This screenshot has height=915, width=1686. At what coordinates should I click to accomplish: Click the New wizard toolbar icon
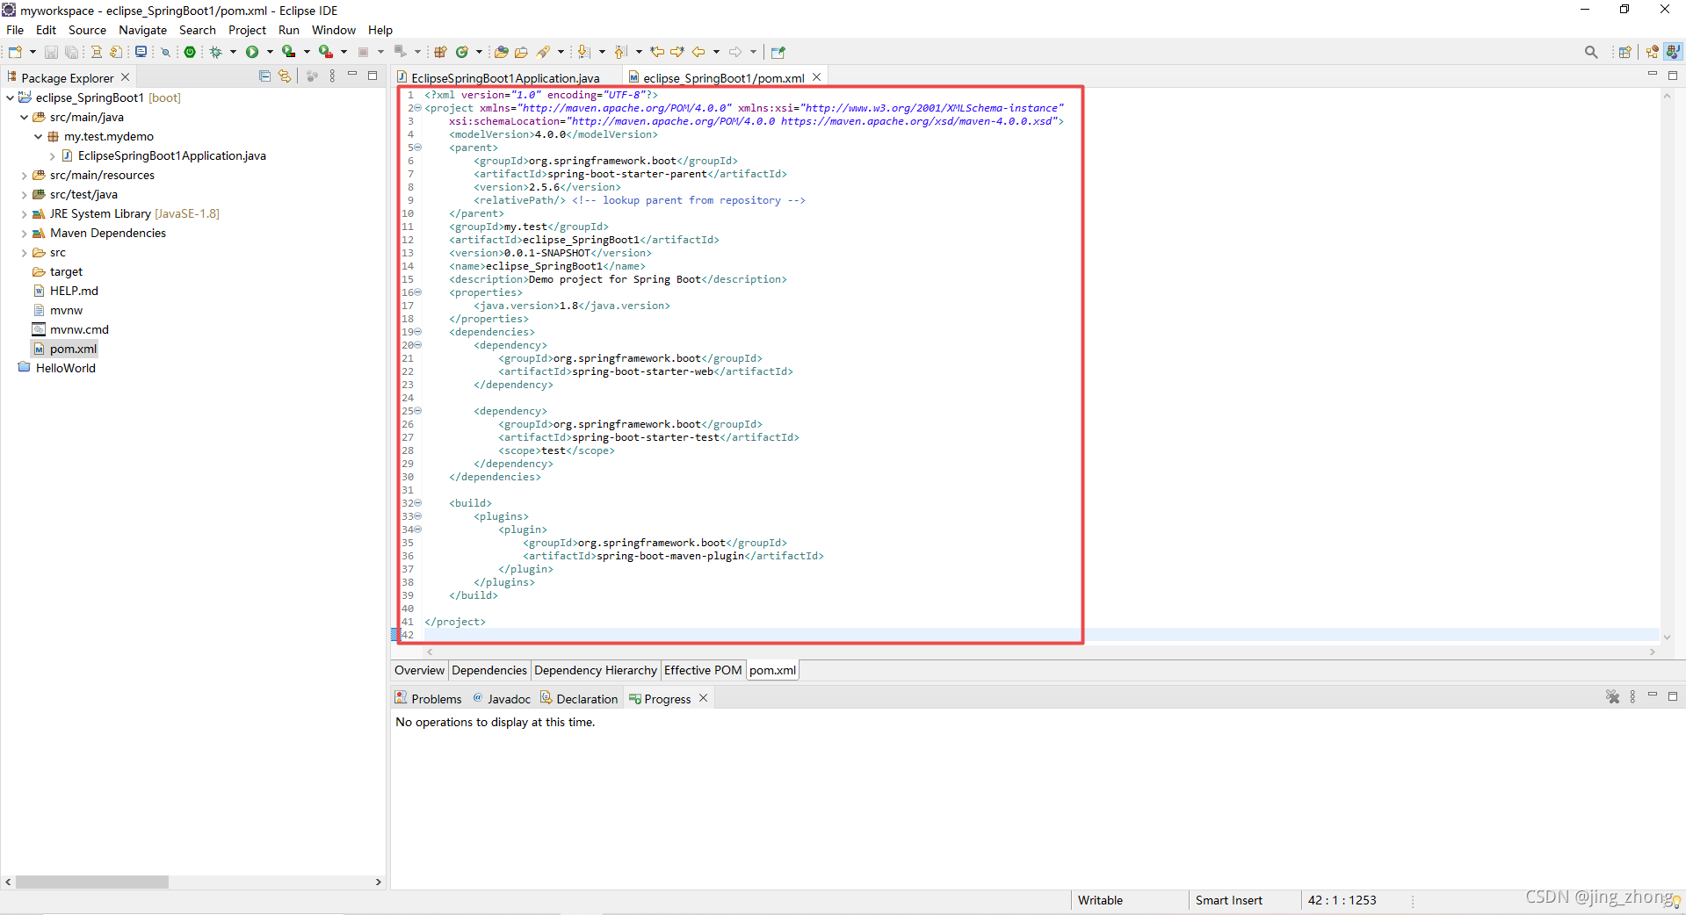(15, 52)
